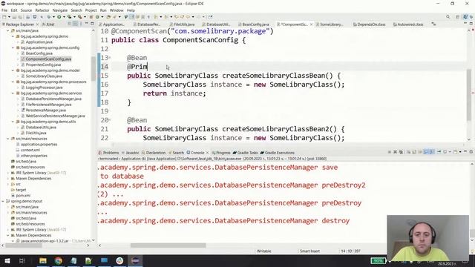Click the console horizontal scrollbar thumb

[168, 245]
